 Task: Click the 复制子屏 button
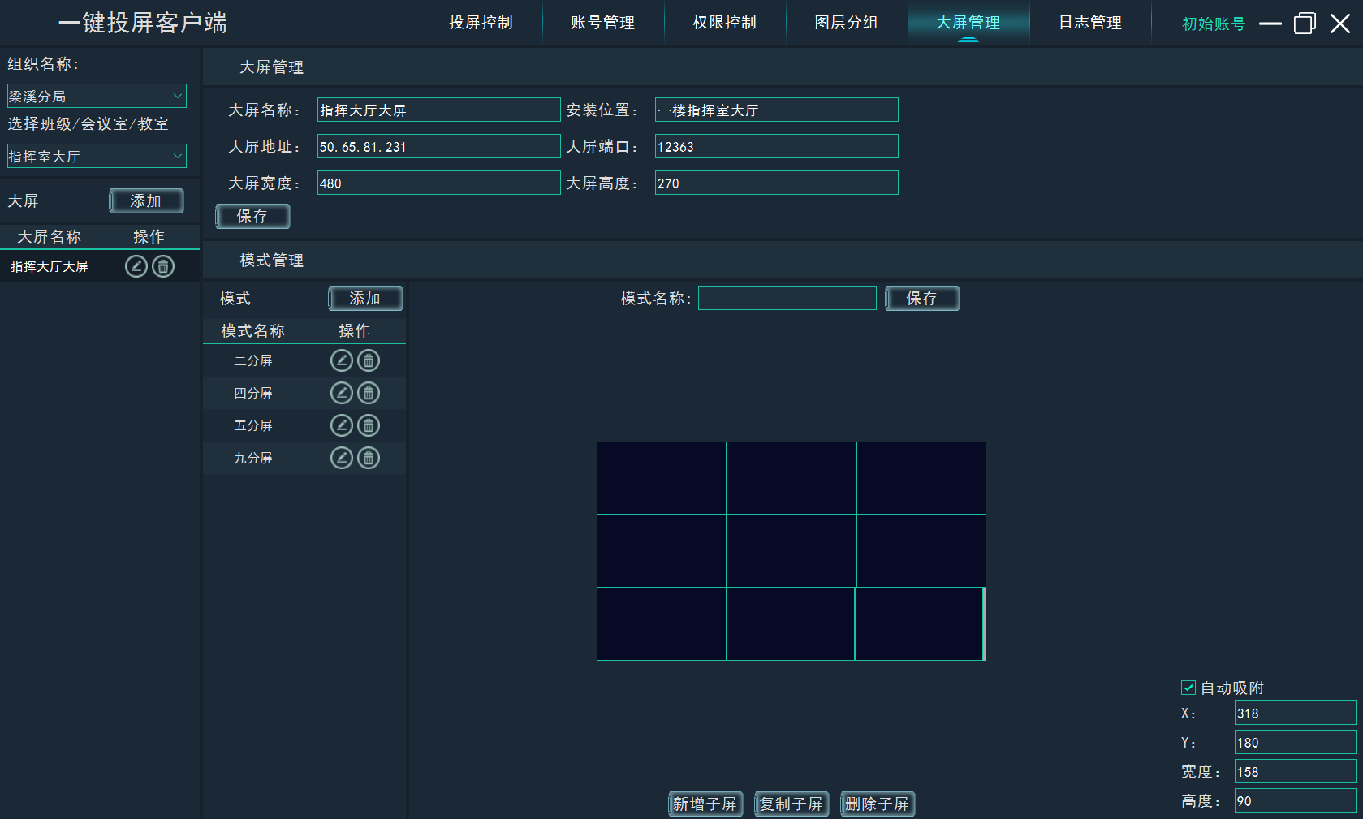pyautogui.click(x=791, y=804)
